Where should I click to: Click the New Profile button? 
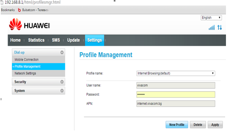click(x=177, y=125)
